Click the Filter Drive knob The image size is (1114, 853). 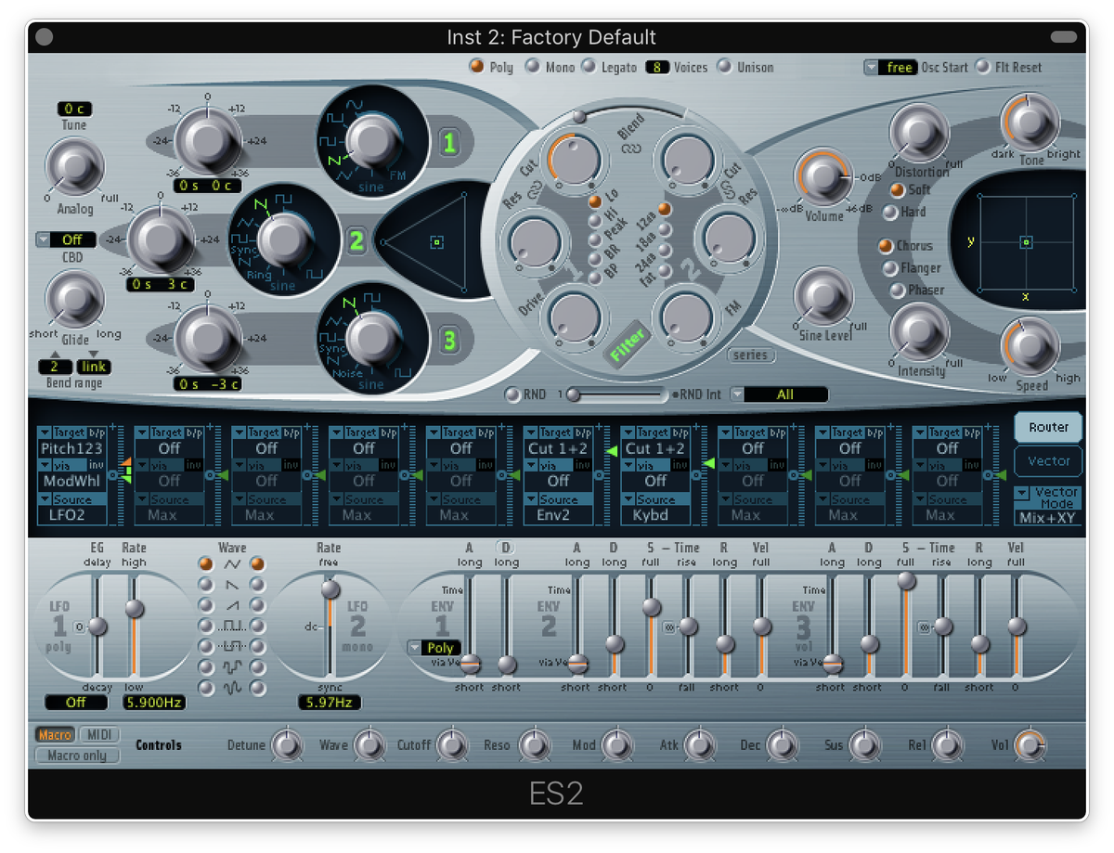tap(575, 318)
